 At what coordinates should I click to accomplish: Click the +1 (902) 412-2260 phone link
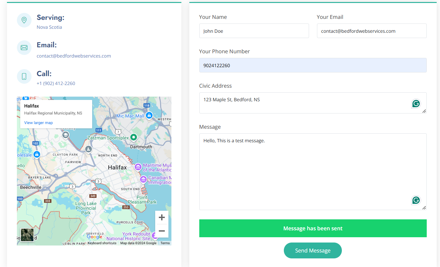tap(56, 83)
